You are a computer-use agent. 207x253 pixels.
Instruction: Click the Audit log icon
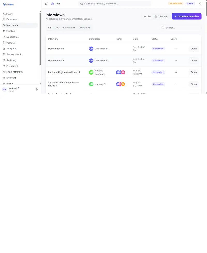point(4,60)
